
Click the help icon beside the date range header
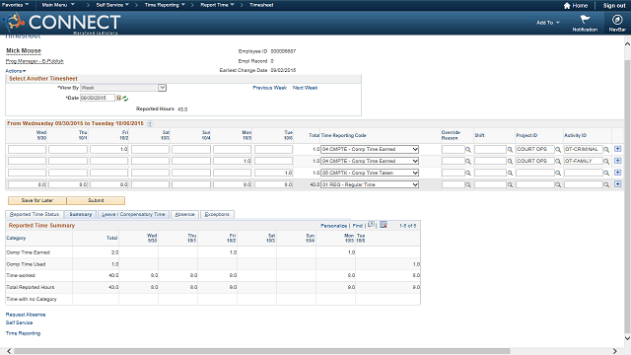[150, 123]
